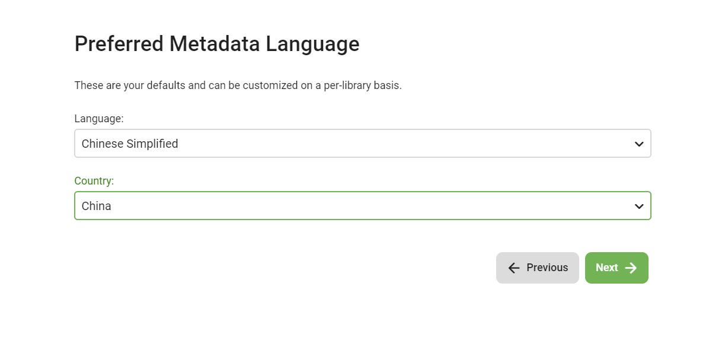Expand the combo box showing Chinese Simplified

(x=362, y=143)
